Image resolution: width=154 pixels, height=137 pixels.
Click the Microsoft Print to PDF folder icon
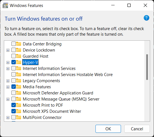tap(19, 105)
